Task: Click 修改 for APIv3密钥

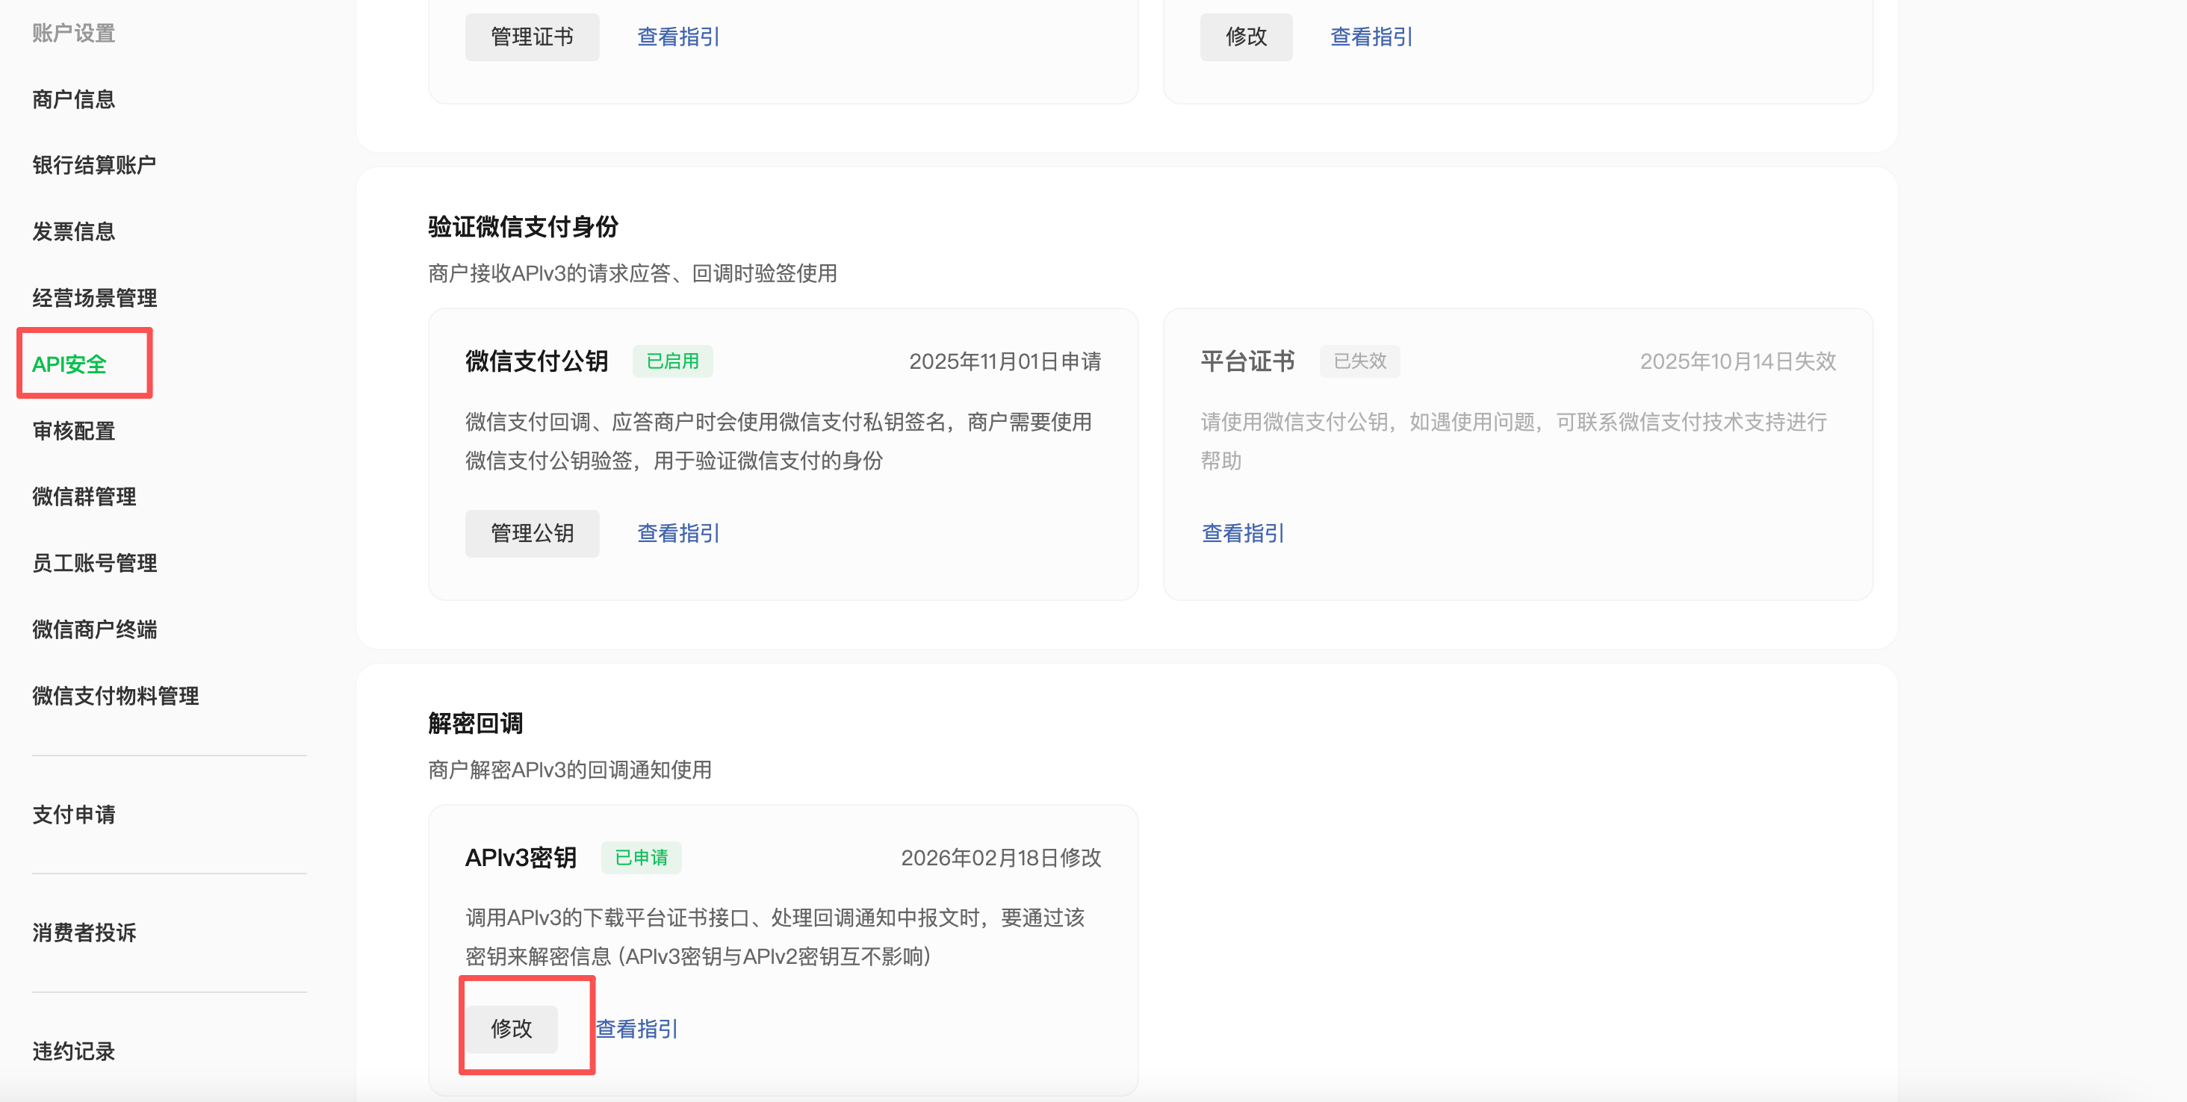Action: tap(511, 1028)
